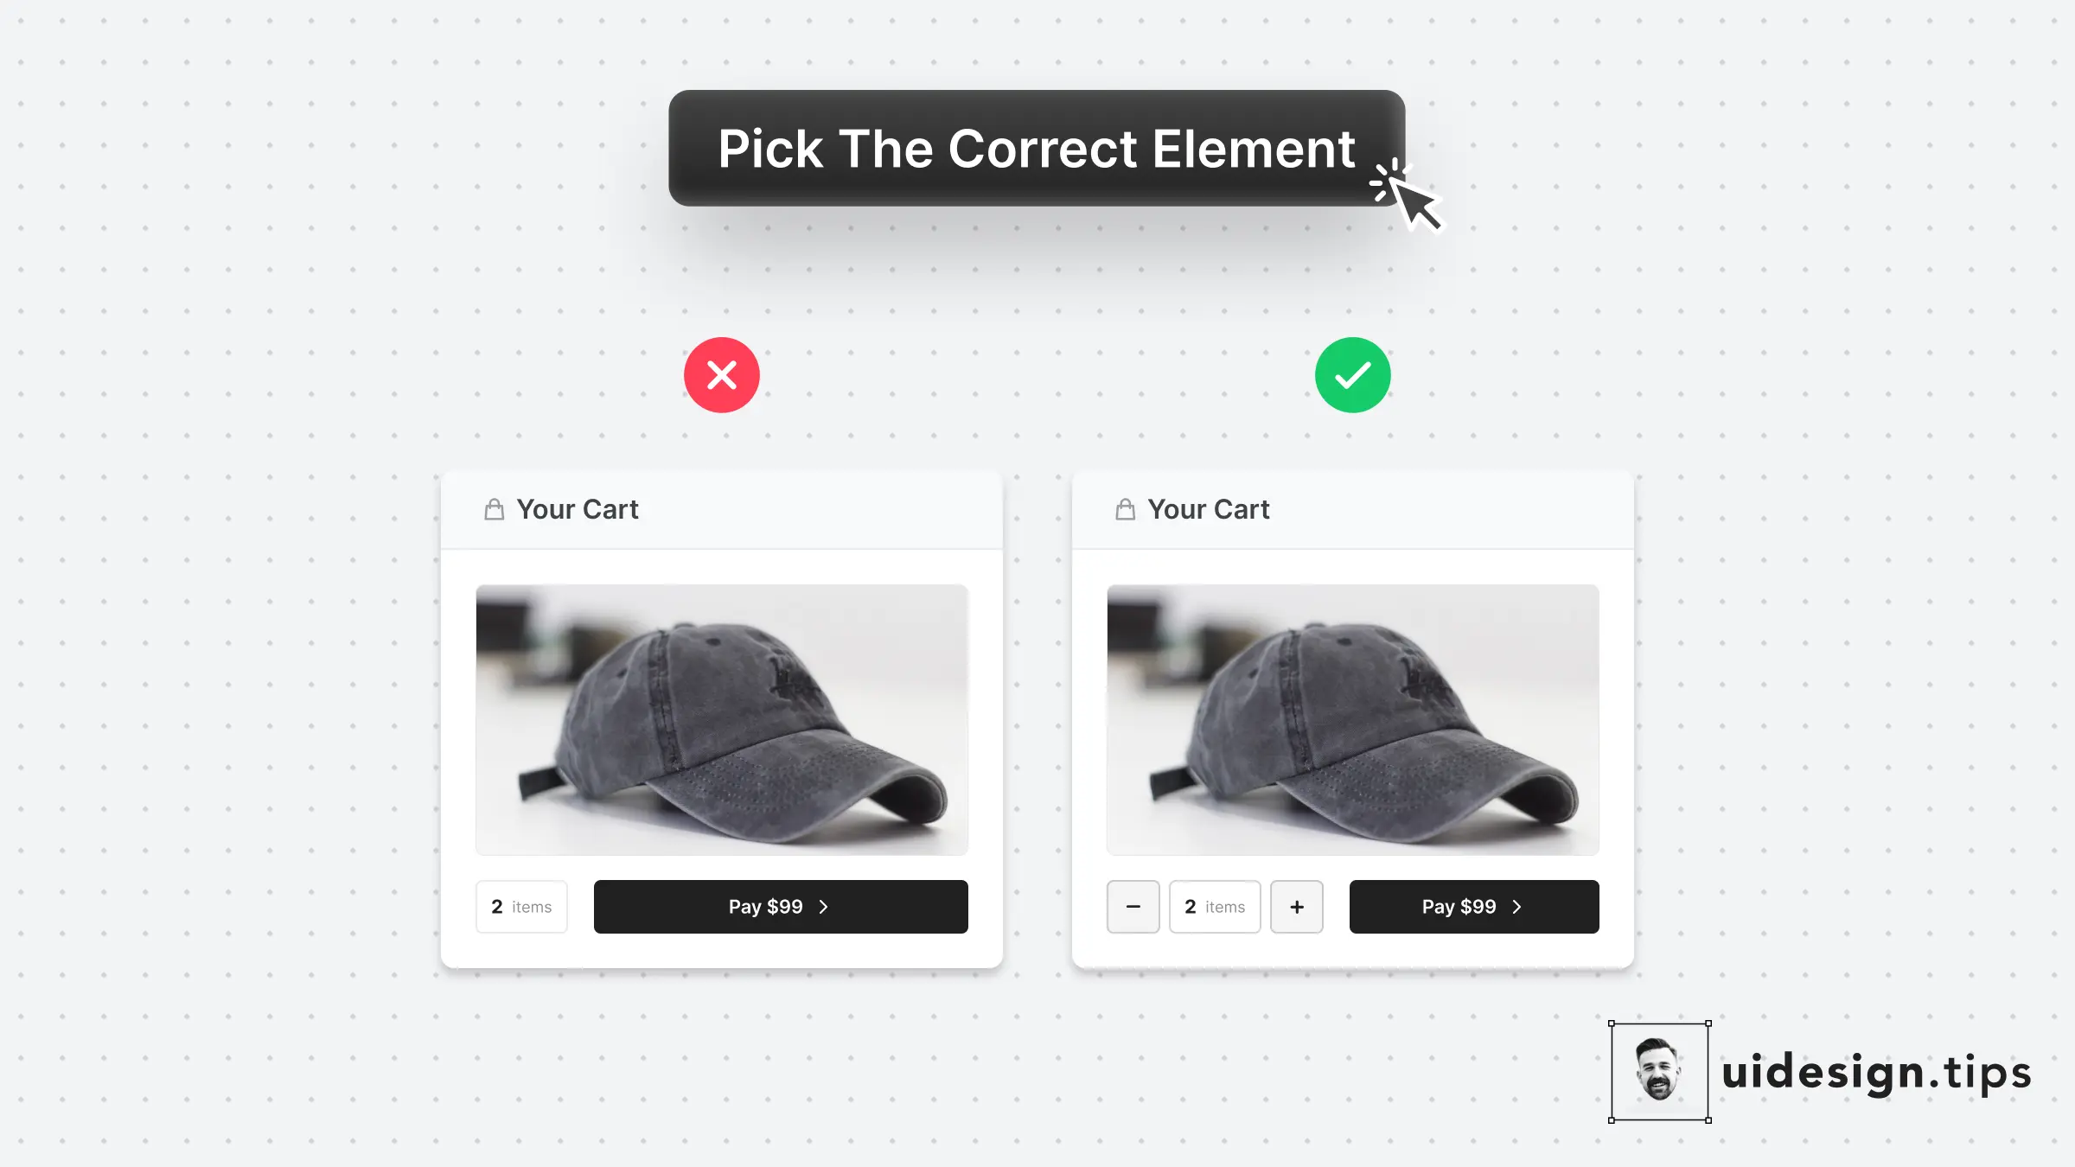Click the bag icon in left cart header

click(x=494, y=509)
